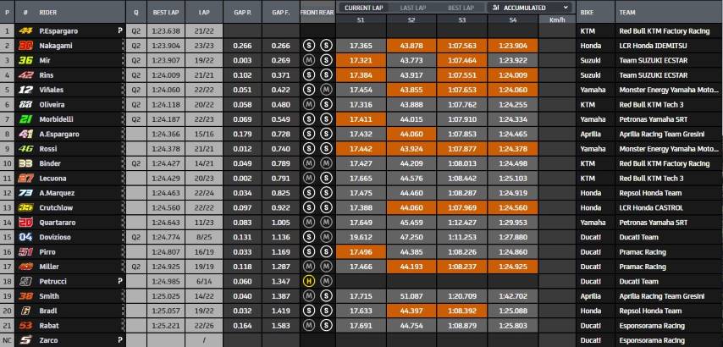This screenshot has height=347, width=723.
Task: Click Pirro's orange S1 time 17.496
Action: [361, 252]
